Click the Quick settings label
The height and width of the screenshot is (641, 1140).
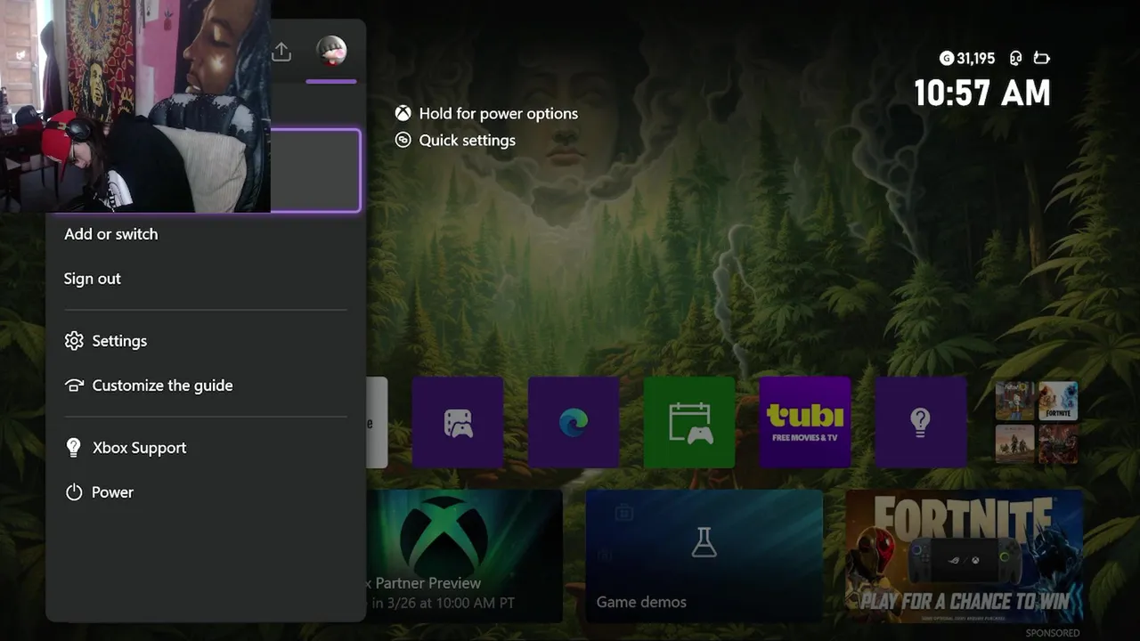(468, 140)
